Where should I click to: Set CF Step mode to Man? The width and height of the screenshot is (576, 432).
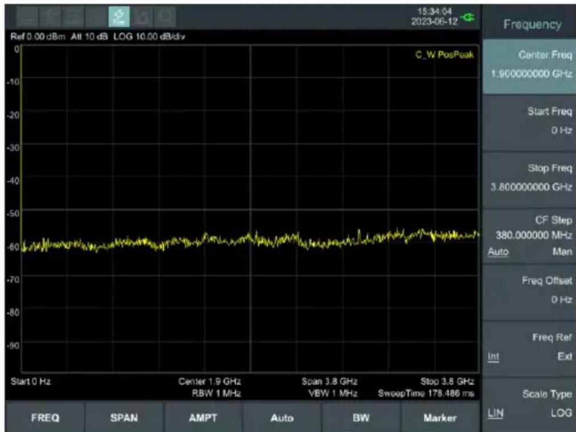coord(562,252)
